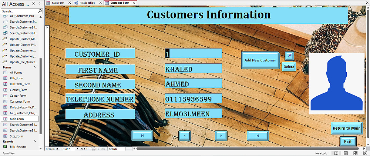Click form horizontal scrollbar left arrow

(135, 149)
